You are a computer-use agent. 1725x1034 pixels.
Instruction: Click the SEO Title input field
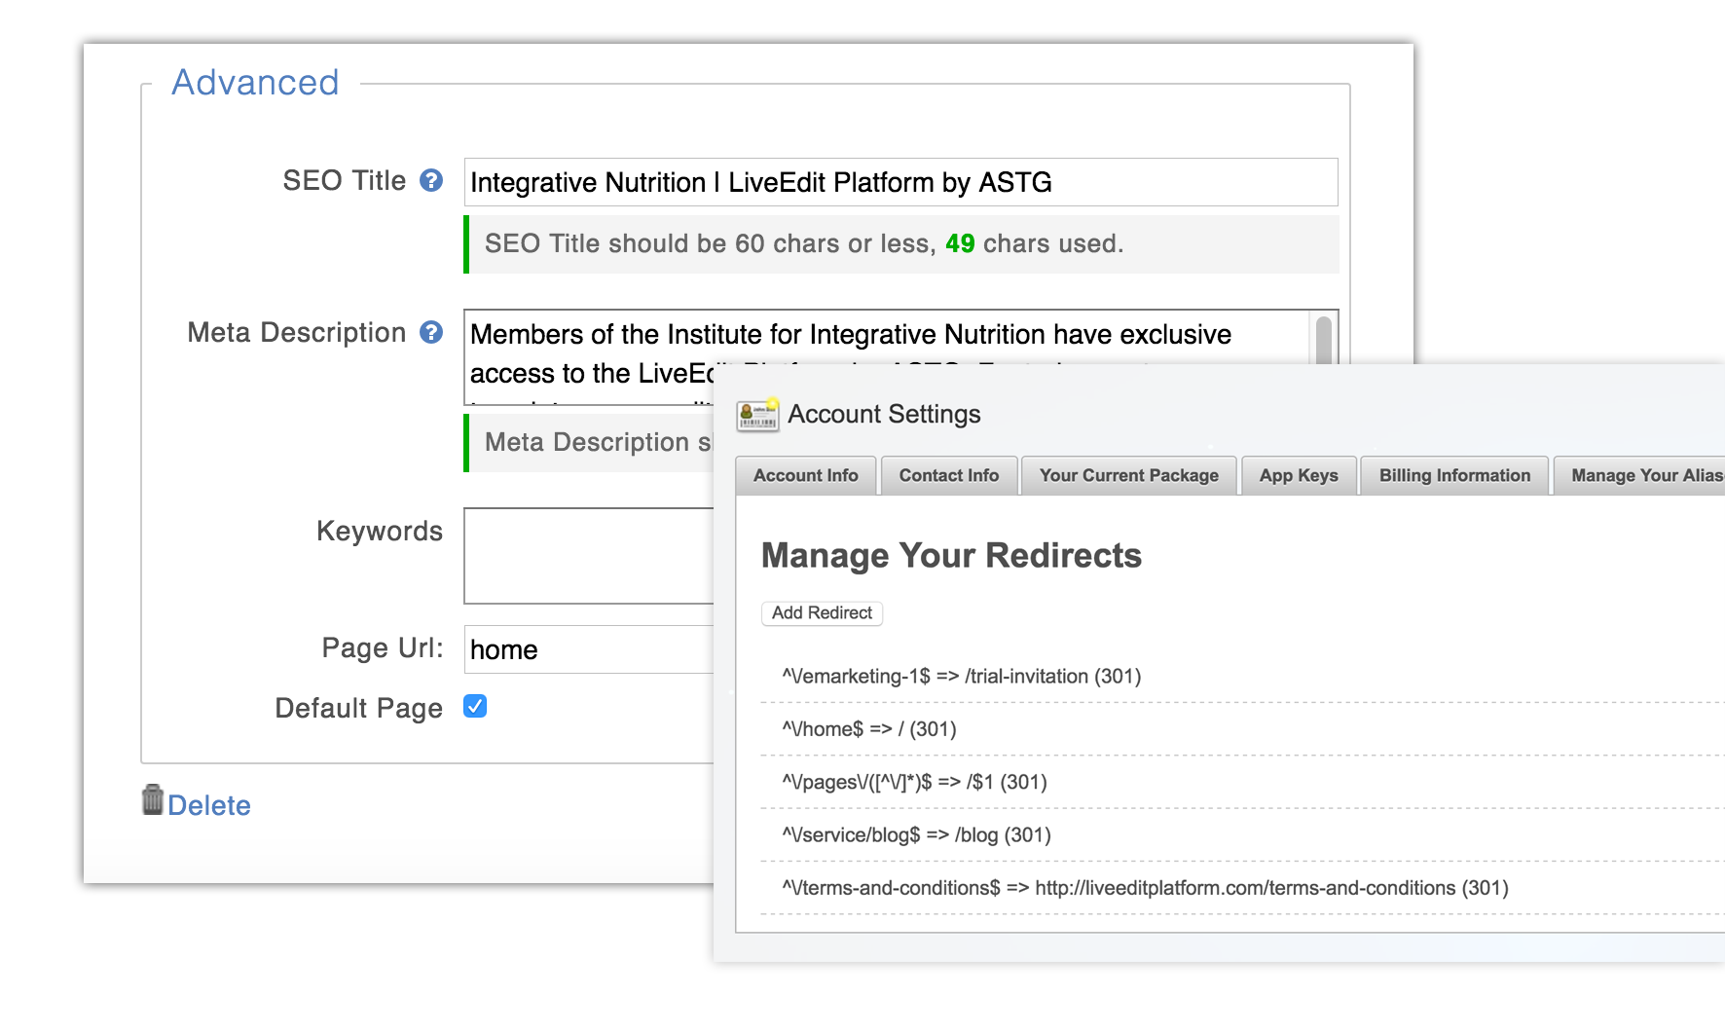[x=900, y=182]
